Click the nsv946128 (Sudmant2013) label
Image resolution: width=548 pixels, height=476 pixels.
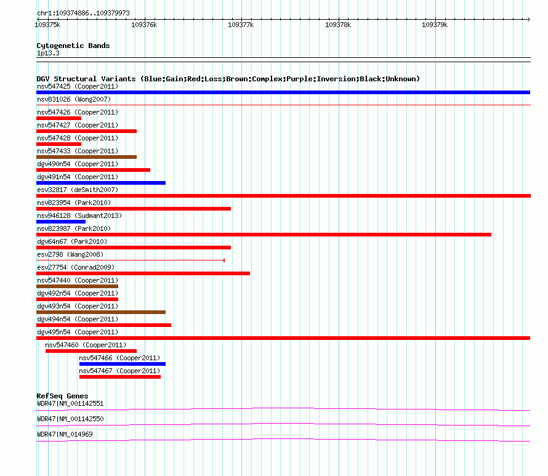(x=79, y=216)
